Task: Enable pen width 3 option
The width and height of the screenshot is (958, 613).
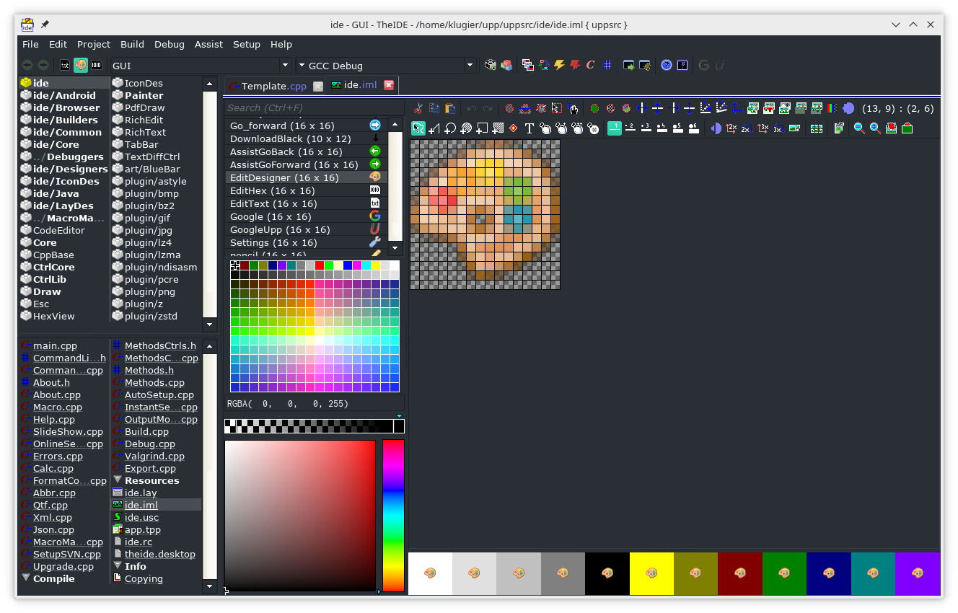Action: [x=646, y=128]
